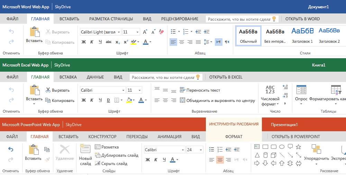
Task: Click Open in Word button
Action: click(x=302, y=19)
